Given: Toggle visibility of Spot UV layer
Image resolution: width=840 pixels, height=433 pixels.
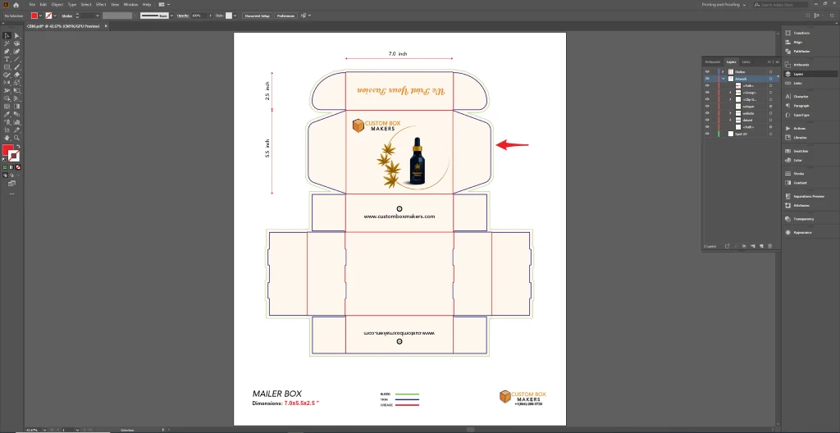Looking at the screenshot, I should 707,134.
